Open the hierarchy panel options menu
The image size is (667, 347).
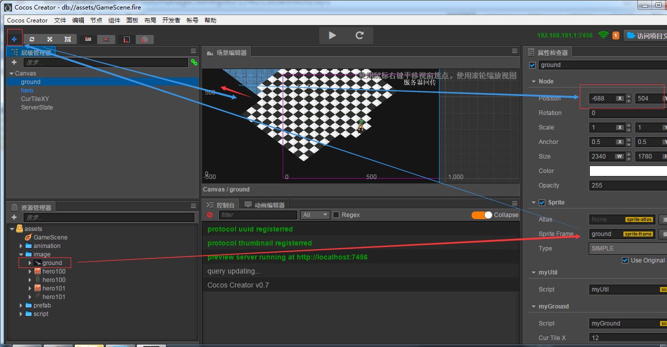point(193,51)
